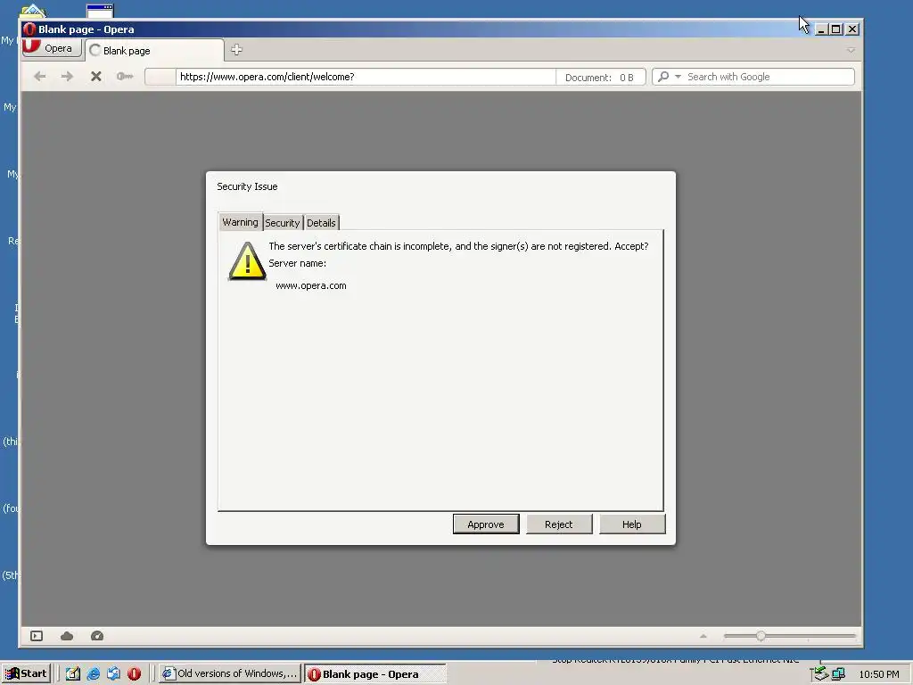Minimize the Opera window
The height and width of the screenshot is (685, 913).
(821, 29)
